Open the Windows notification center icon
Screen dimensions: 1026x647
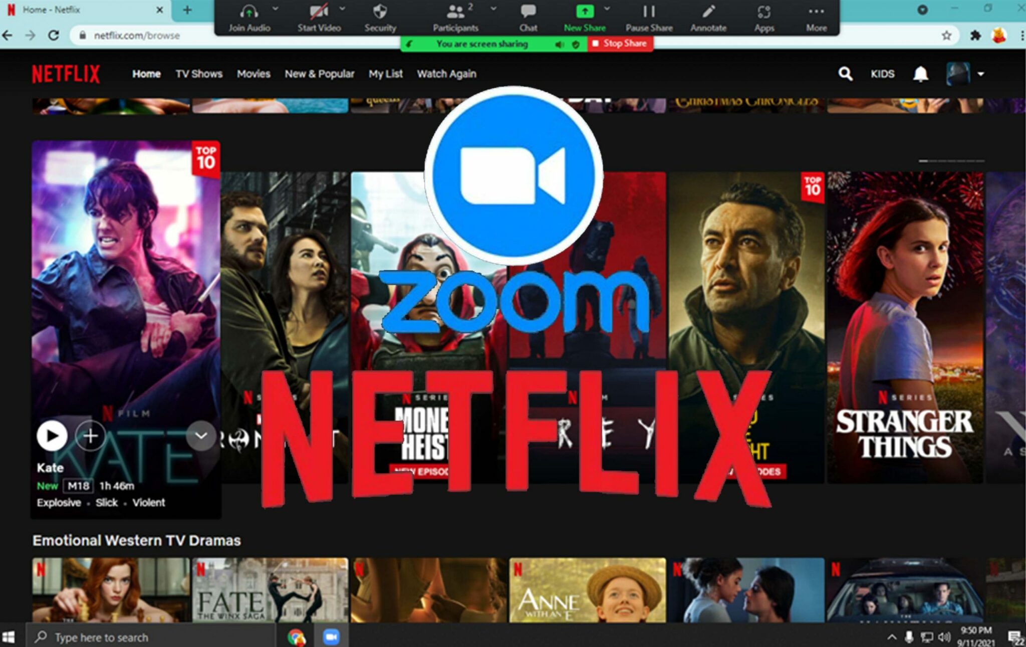1016,637
